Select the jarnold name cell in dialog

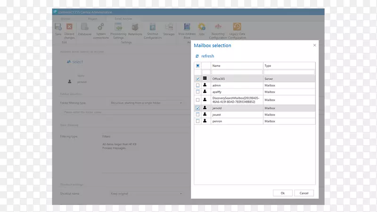point(237,108)
